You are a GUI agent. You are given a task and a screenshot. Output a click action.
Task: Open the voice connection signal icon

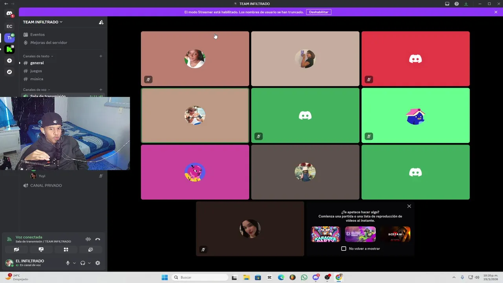9,239
